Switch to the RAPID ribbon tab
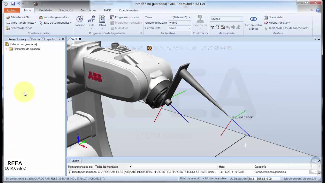This screenshot has width=325, height=183. (107, 10)
